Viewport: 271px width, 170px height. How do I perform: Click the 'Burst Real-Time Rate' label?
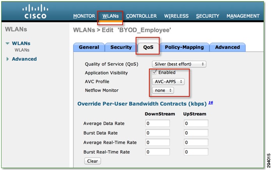106,152
